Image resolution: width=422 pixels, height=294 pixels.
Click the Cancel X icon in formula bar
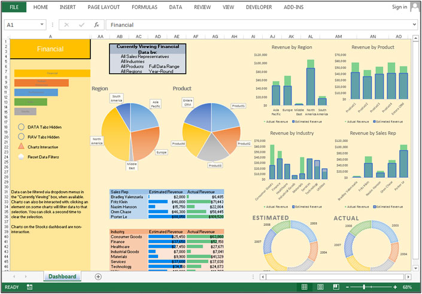67,25
